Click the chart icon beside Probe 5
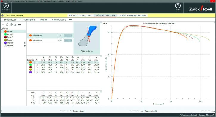 click(25, 43)
